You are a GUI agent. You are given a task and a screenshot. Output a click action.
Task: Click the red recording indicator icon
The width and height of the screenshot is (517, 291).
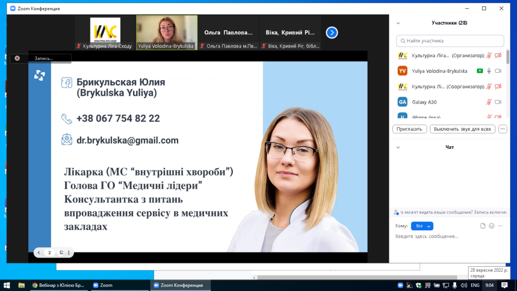pos(17,59)
